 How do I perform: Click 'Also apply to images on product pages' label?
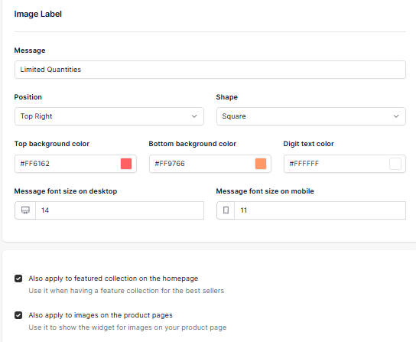[100, 315]
